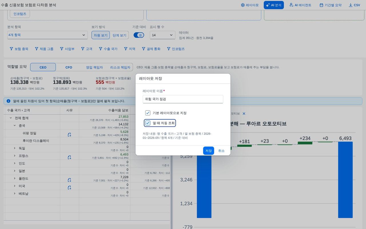
Task: Collapse the 중국 tree row
Action: (15, 125)
